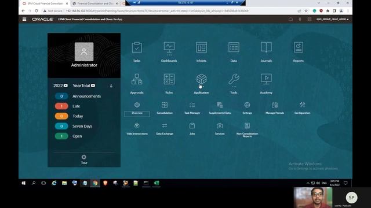This screenshot has width=371, height=208.
Task: Open the Open tasks badge
Action: coord(61,136)
